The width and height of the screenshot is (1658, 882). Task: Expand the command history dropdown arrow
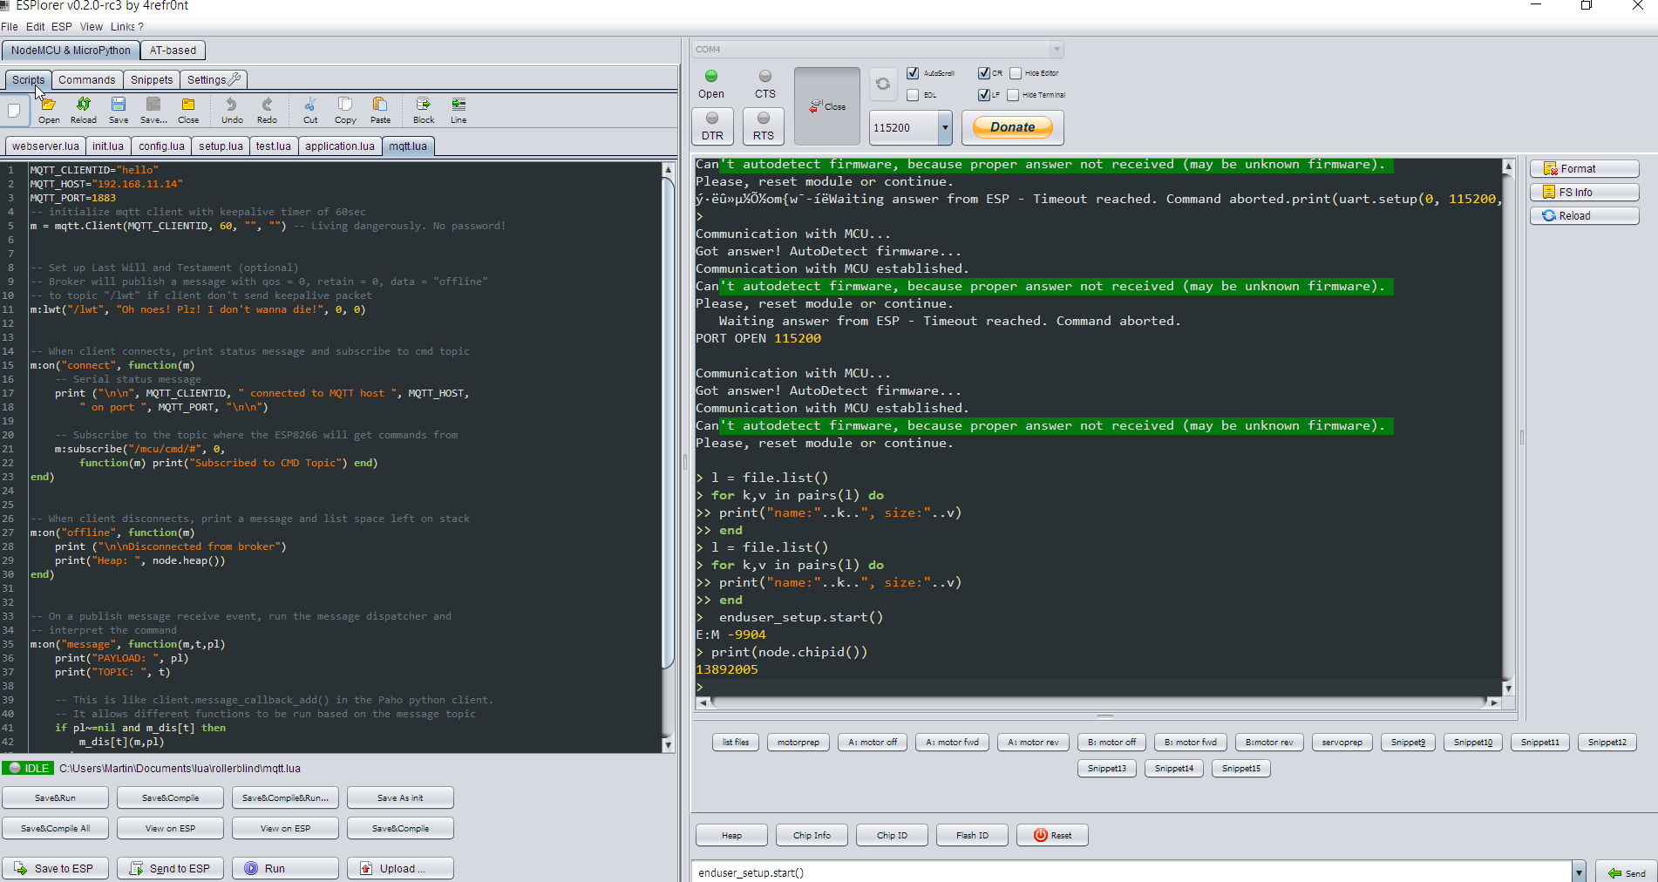coord(1579,872)
